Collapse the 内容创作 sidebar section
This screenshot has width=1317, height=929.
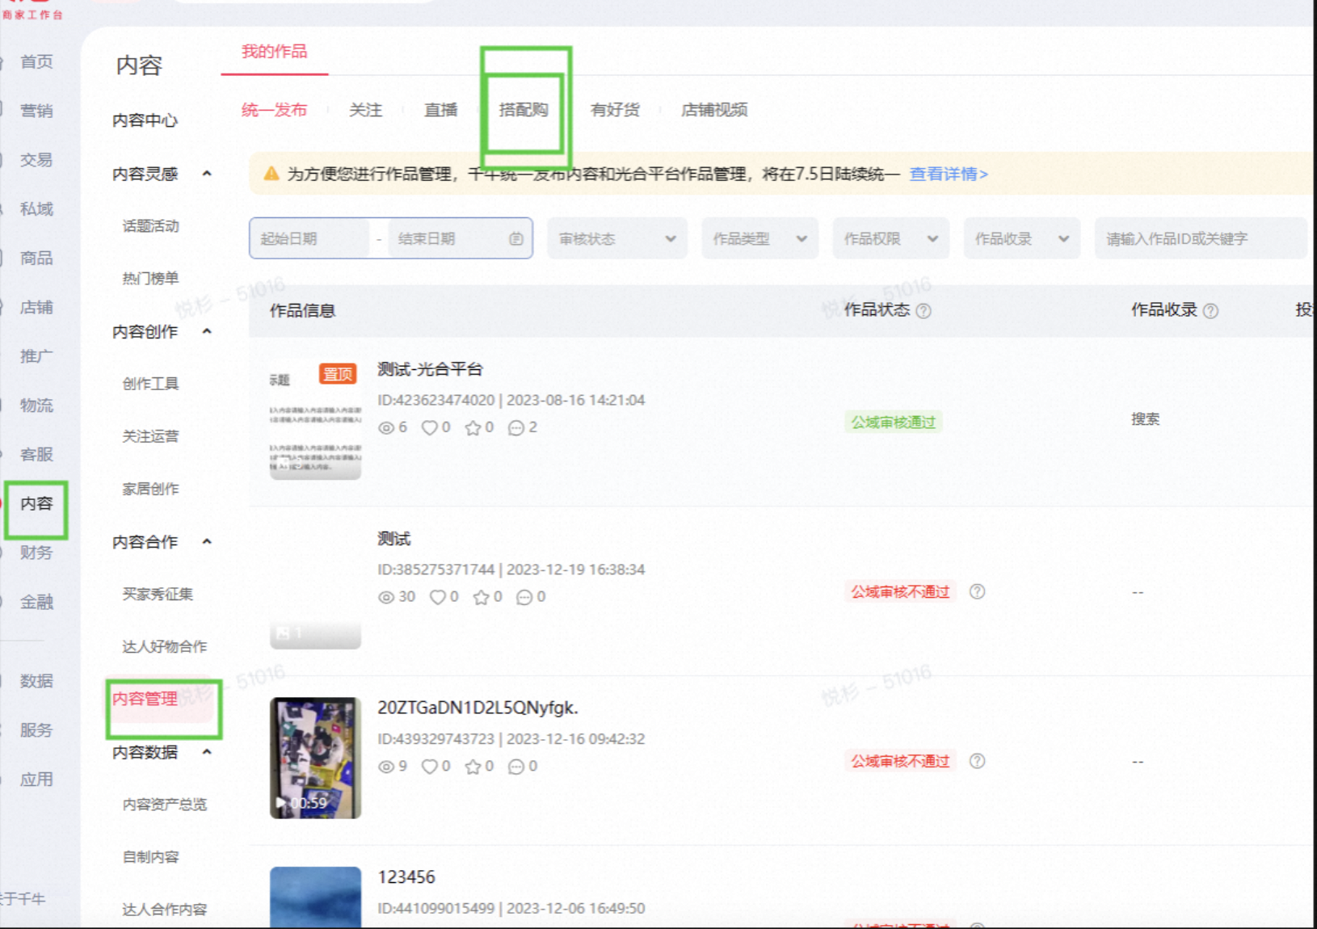(207, 331)
